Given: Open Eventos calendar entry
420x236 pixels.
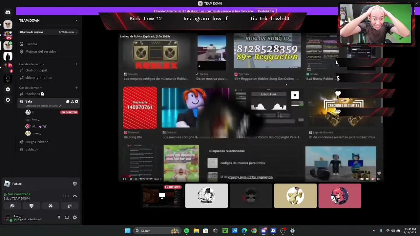Looking at the screenshot, I should [x=49, y=44].
